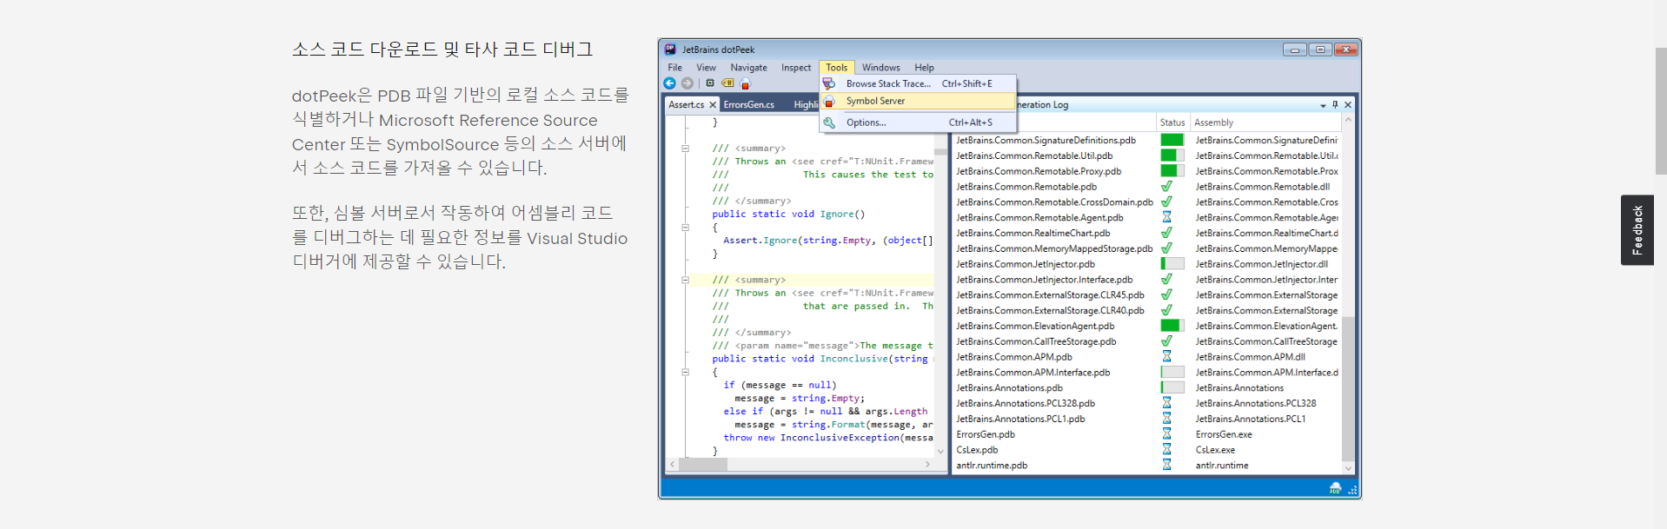
Task: Click green checkmark for Remotable.pdb row
Action: 1166,187
